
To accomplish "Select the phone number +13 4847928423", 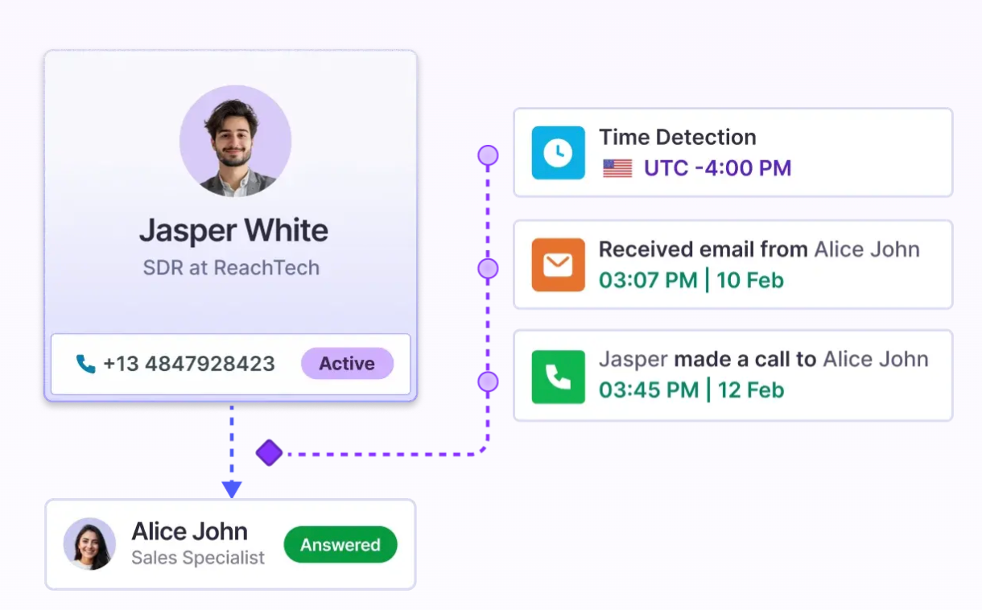I will coord(189,364).
